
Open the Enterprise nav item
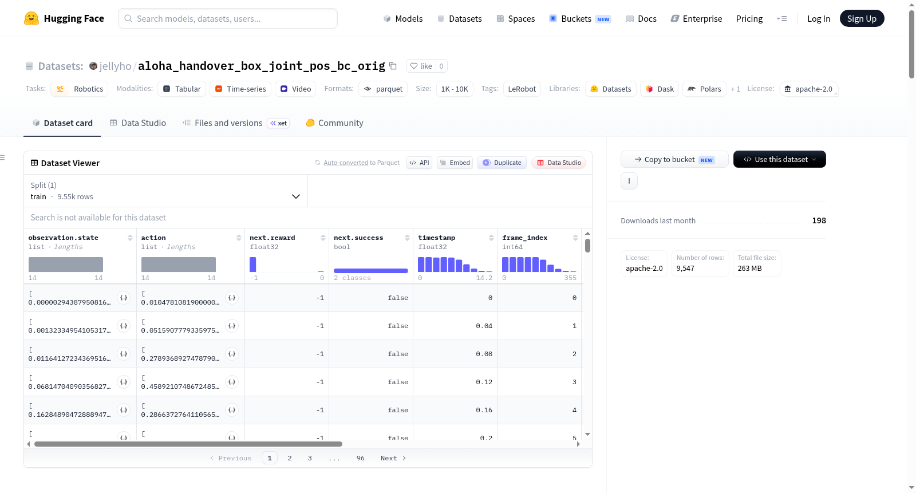point(696,18)
